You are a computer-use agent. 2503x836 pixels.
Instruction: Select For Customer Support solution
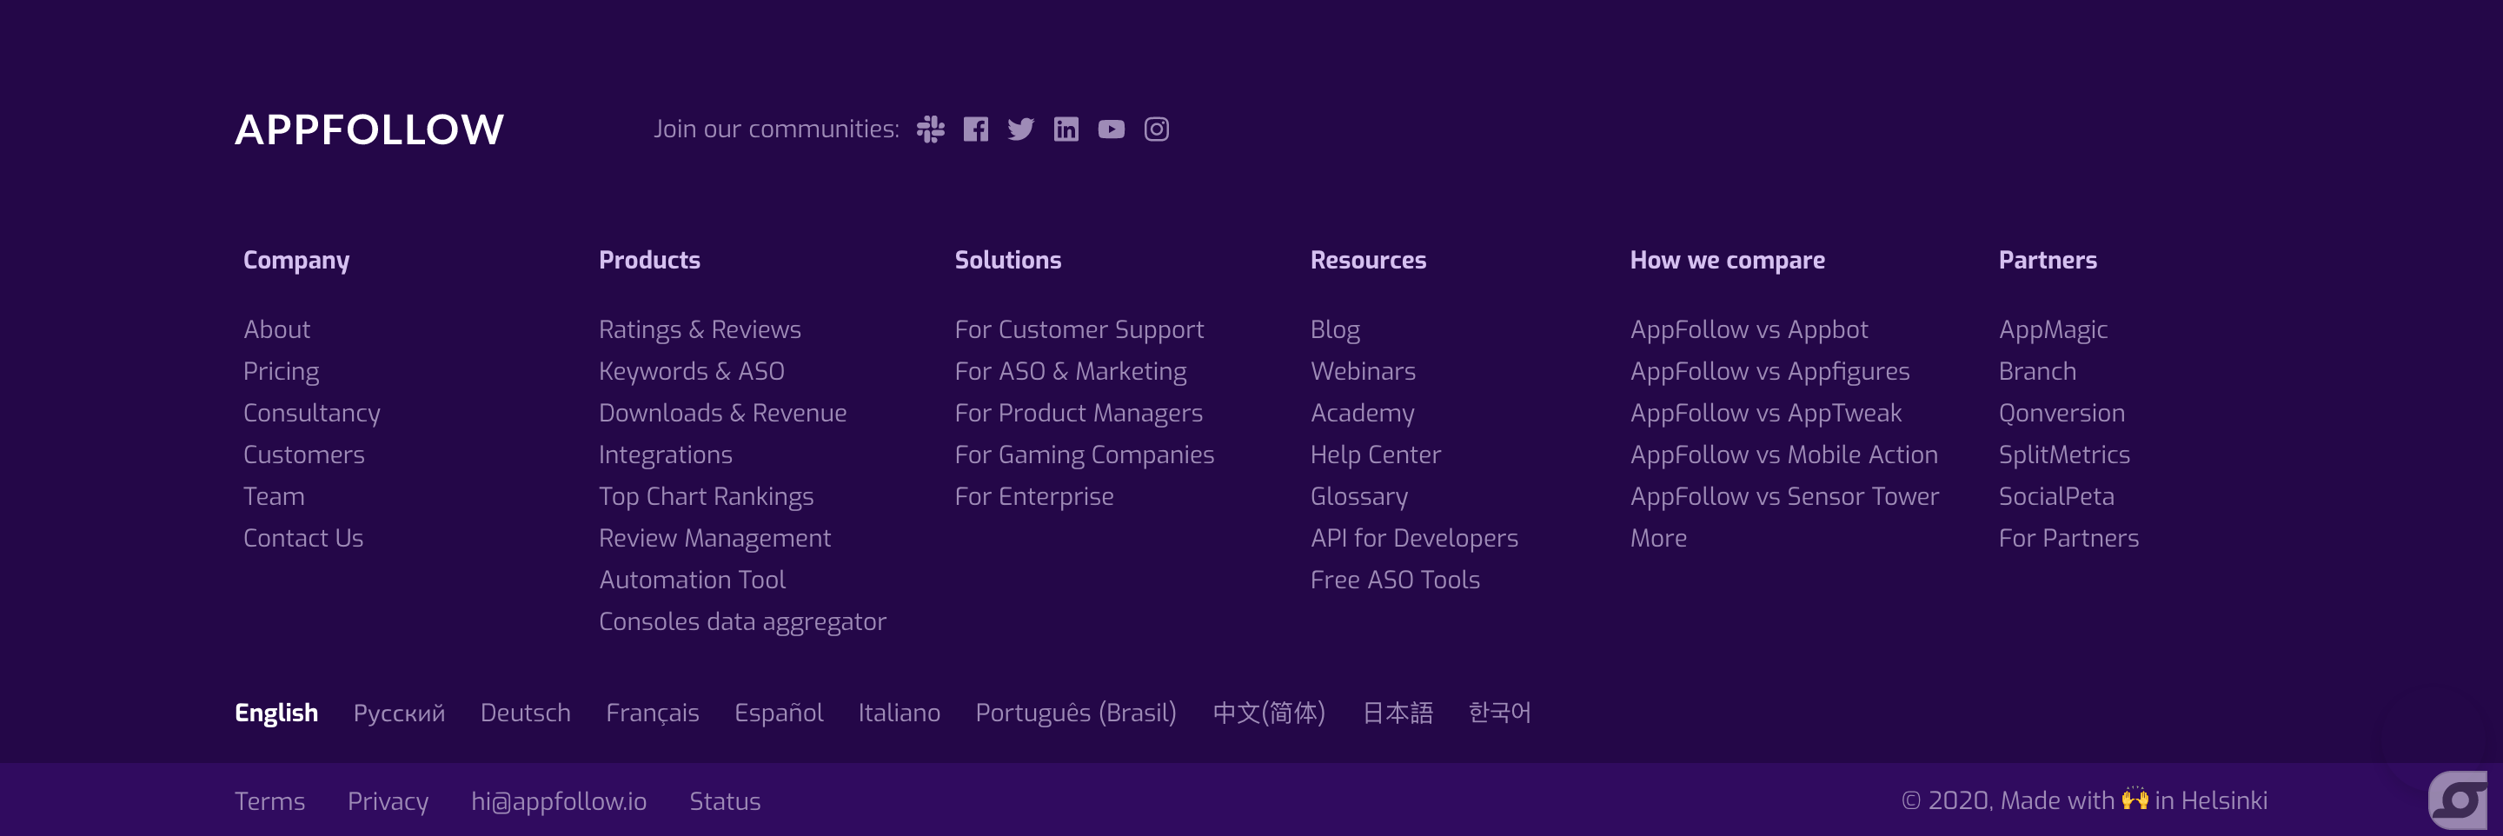click(1079, 329)
